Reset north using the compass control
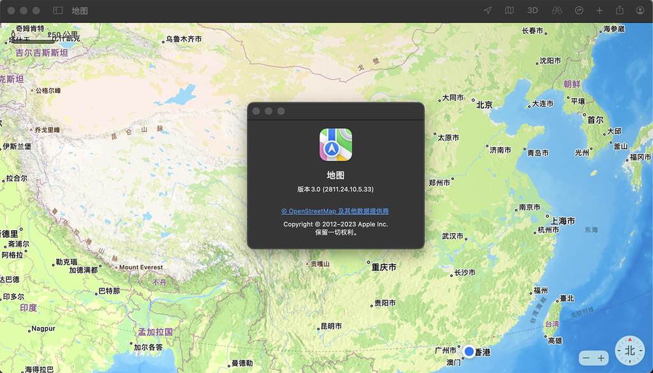Image resolution: width=653 pixels, height=373 pixels. click(629, 349)
